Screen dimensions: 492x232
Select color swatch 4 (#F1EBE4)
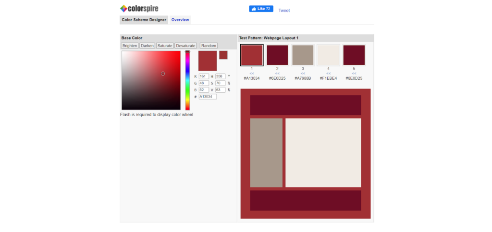(x=328, y=55)
